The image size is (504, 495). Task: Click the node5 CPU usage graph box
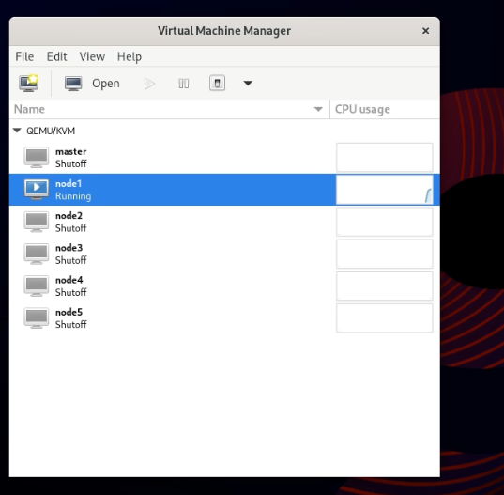[x=385, y=318]
